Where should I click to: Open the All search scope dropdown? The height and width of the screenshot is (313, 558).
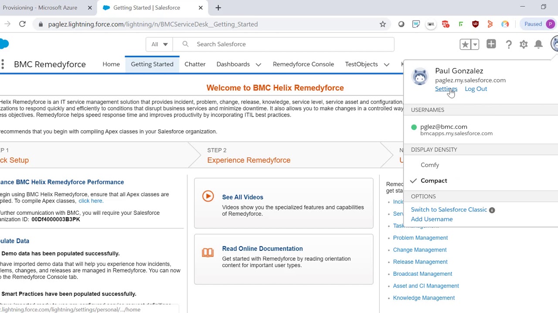point(159,44)
